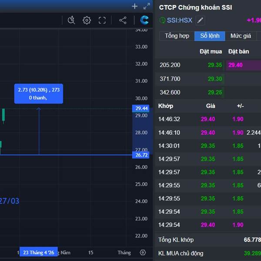The height and width of the screenshot is (261, 261).
Task: Select the matched trade at 14:46:10
Action: click(208, 133)
